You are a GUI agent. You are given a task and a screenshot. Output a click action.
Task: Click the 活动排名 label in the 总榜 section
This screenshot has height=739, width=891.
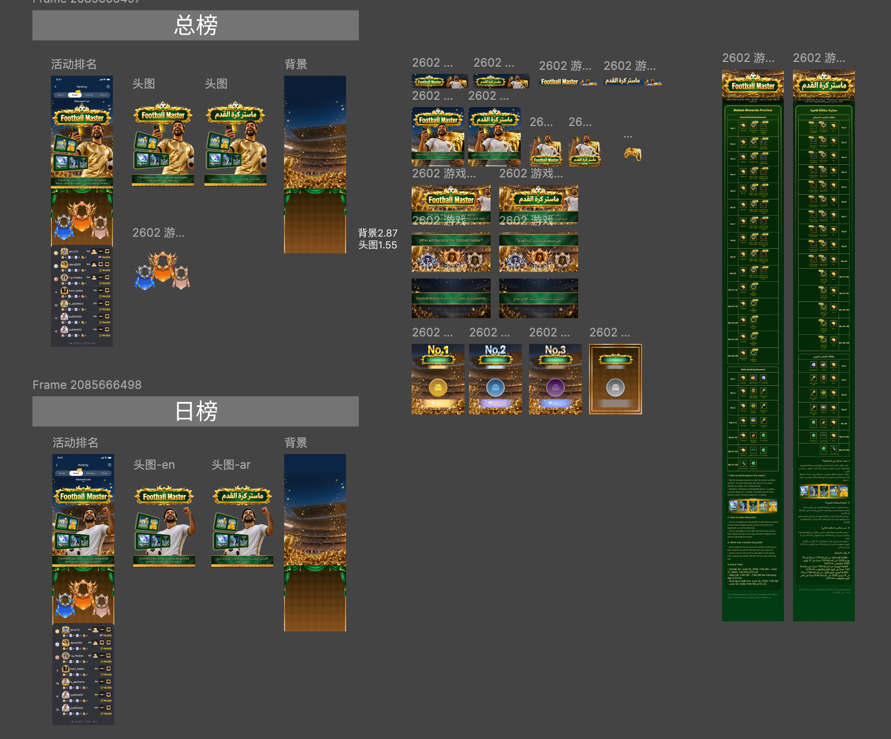[74, 65]
